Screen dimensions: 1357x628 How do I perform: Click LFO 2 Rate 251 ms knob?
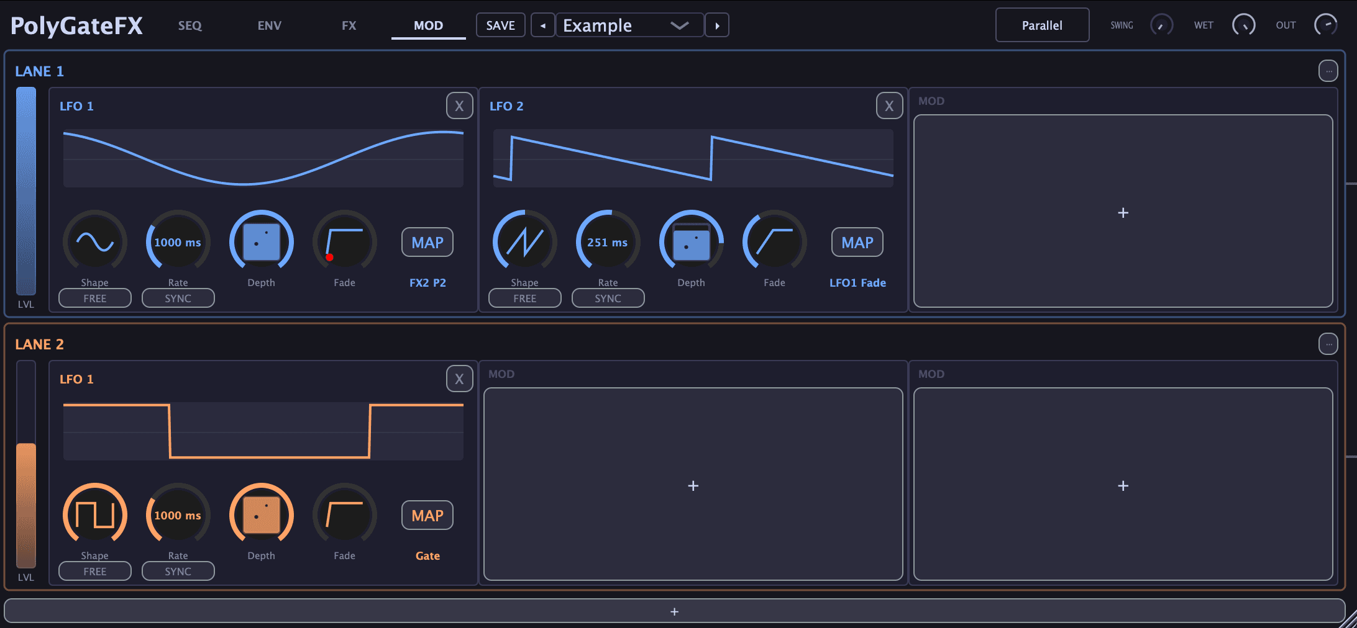point(608,242)
